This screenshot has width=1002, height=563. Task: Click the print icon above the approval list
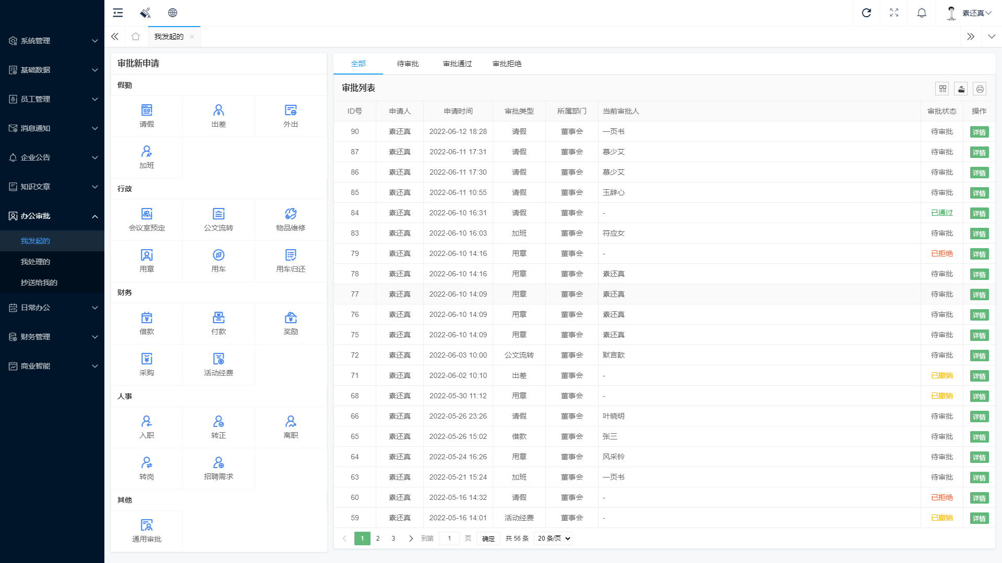coord(980,89)
